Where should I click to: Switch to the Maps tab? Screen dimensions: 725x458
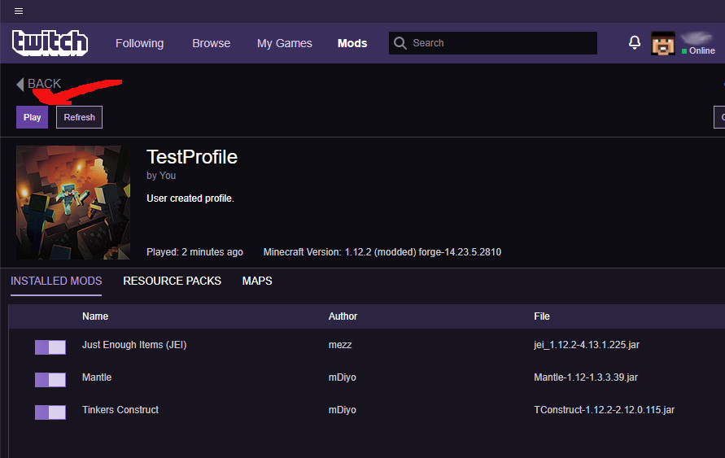pyautogui.click(x=257, y=281)
